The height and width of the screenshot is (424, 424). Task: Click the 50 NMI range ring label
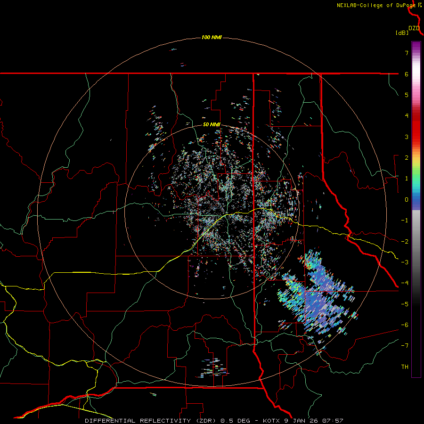212,124
